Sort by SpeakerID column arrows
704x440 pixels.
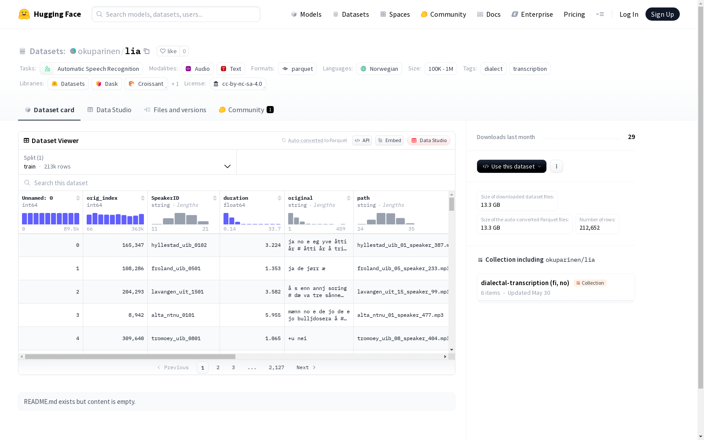[215, 198]
